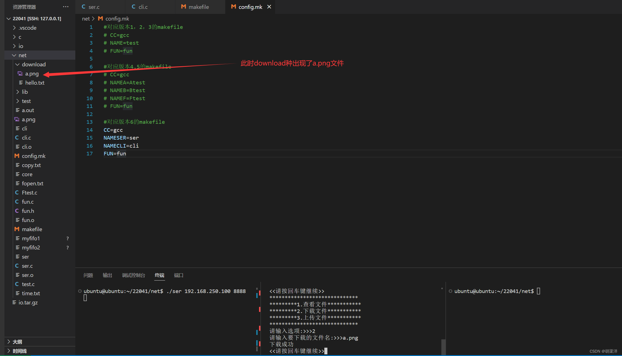Viewport: 622px width, 356px height.
Task: Switch to the ser.c editor tab
Action: [94, 7]
